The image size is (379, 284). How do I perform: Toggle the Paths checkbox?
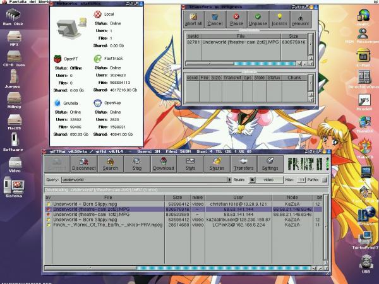325,180
